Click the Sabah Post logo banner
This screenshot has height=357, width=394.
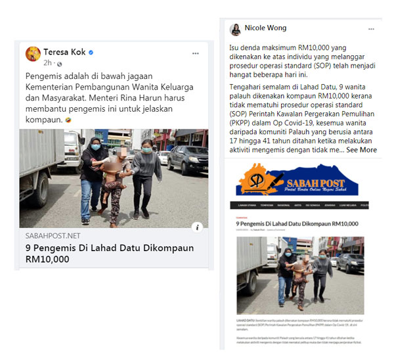click(x=297, y=179)
